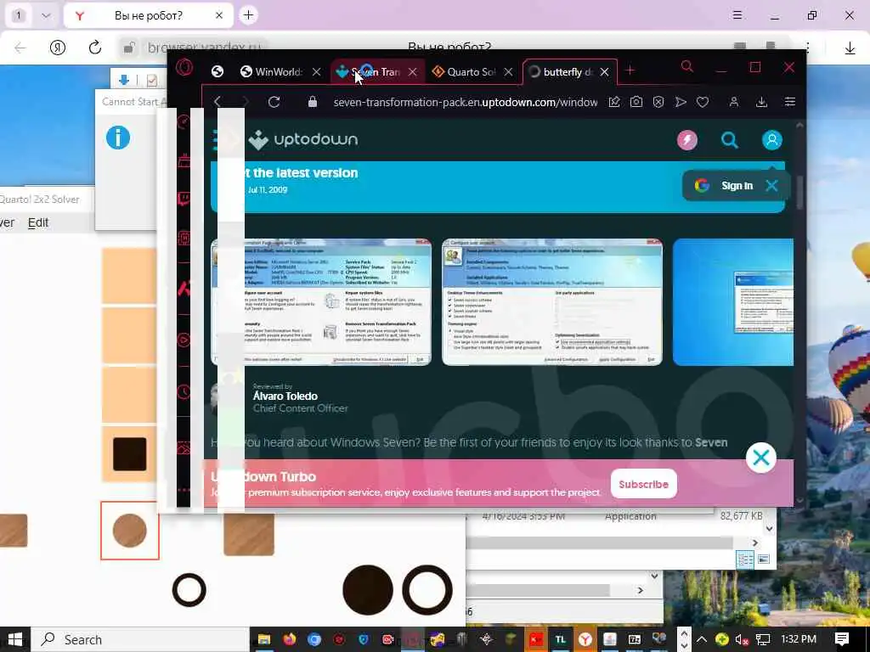
Task: Open History clock in Opera sidebar
Action: pos(184,392)
